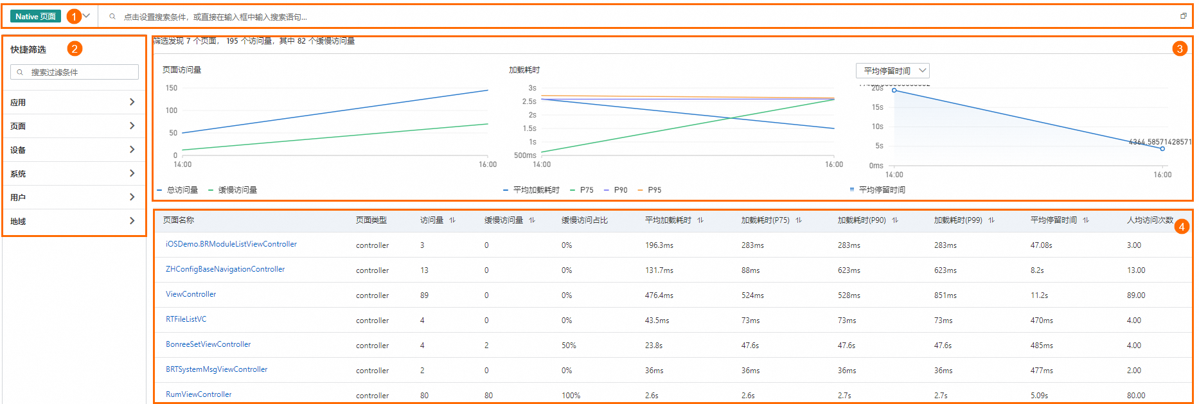Click the expand window icon at top right
1199x404 pixels.
pos(1184,16)
